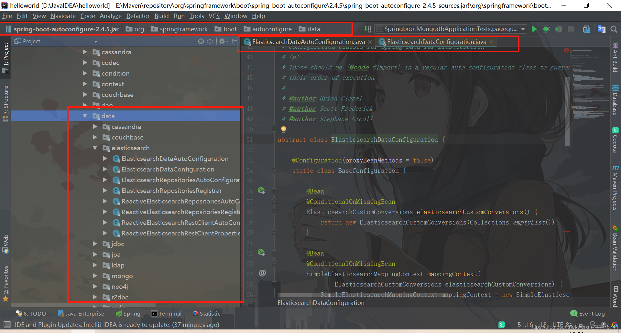Open the Event Log
The image size is (621, 333).
pyautogui.click(x=588, y=313)
